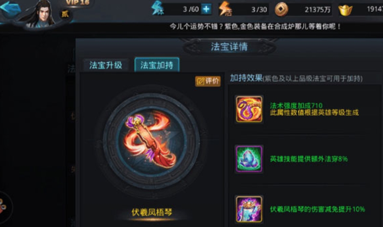This screenshot has width=383, height=227.
Task: Click the 伏羲凤梧琴 name label
Action: click(152, 212)
